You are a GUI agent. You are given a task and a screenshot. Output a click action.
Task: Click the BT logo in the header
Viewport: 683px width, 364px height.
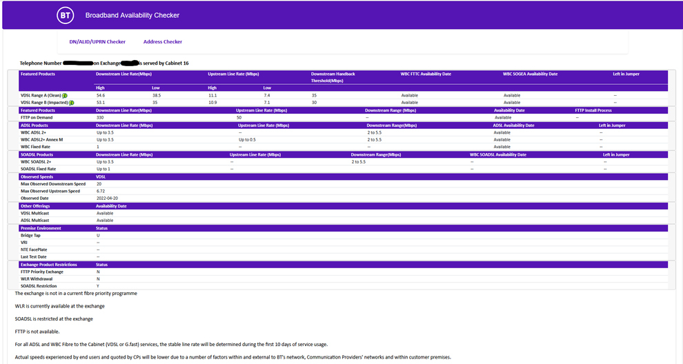pyautogui.click(x=65, y=15)
